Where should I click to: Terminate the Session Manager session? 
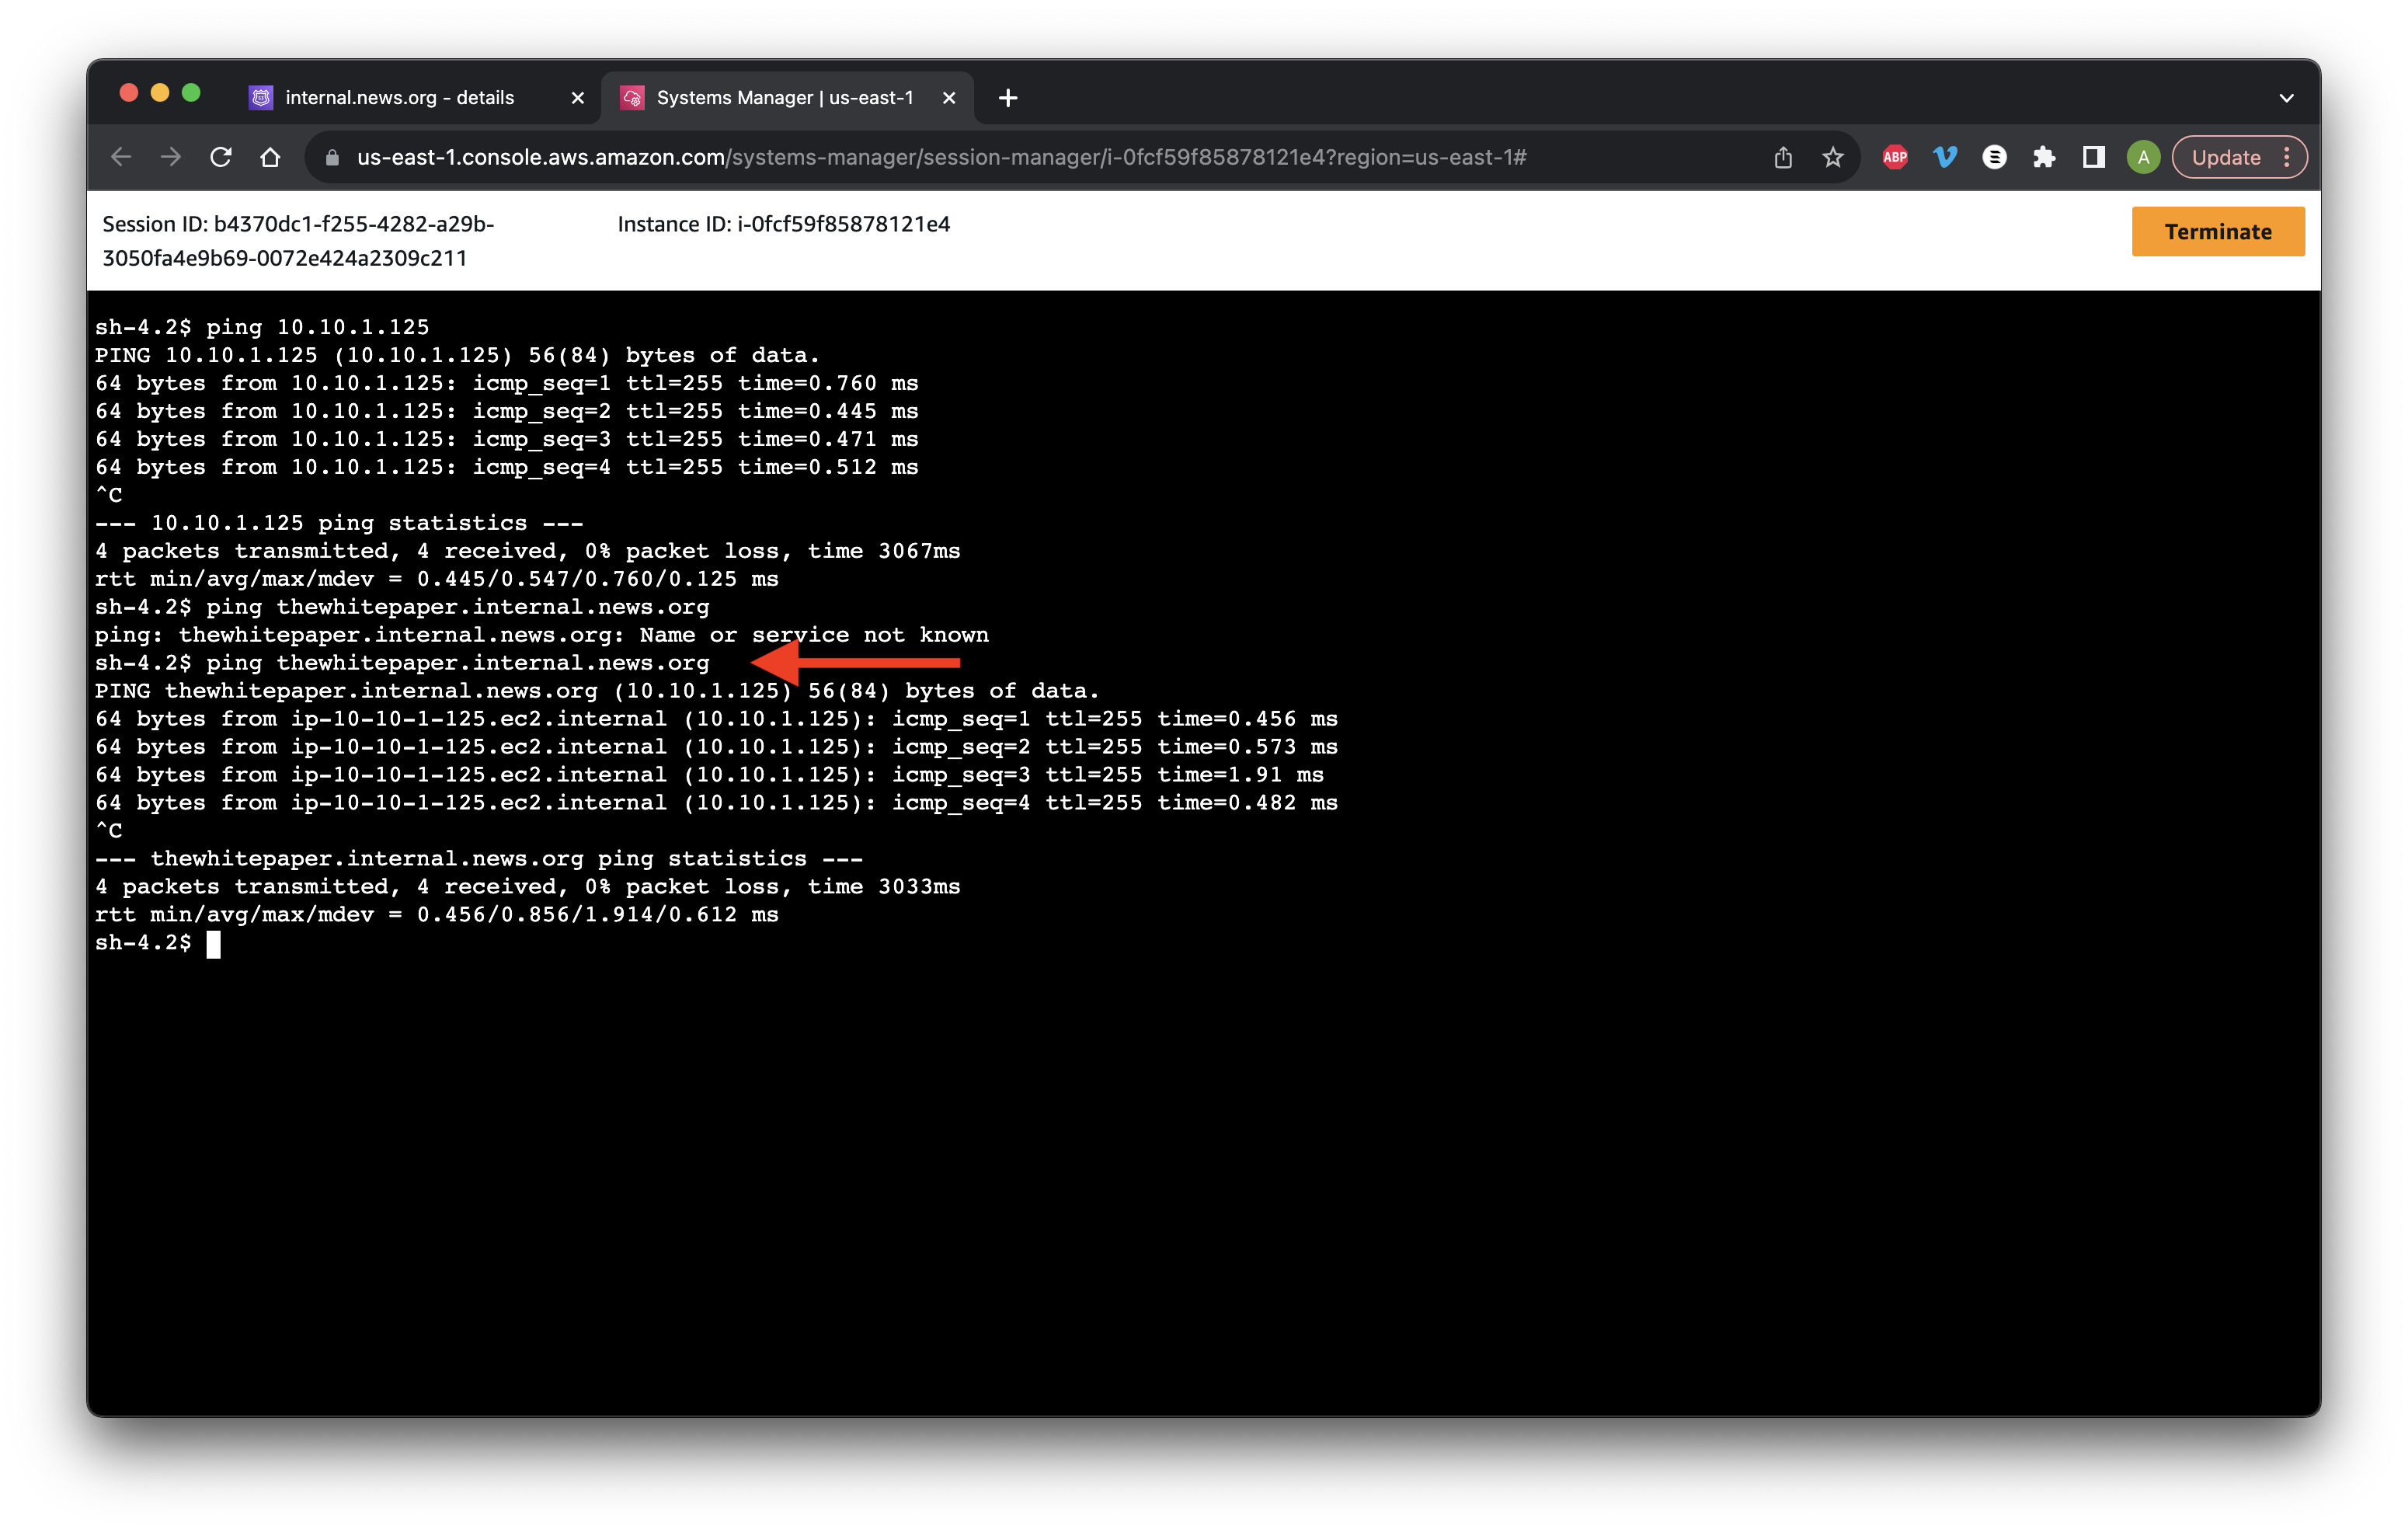click(2217, 232)
